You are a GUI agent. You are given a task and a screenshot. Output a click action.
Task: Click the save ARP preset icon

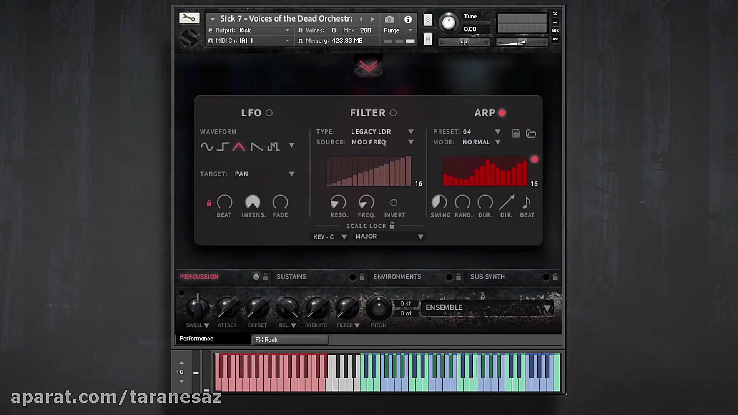516,133
